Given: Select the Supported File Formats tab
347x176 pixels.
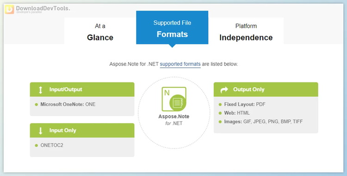Looking at the screenshot, I should pyautogui.click(x=172, y=28).
